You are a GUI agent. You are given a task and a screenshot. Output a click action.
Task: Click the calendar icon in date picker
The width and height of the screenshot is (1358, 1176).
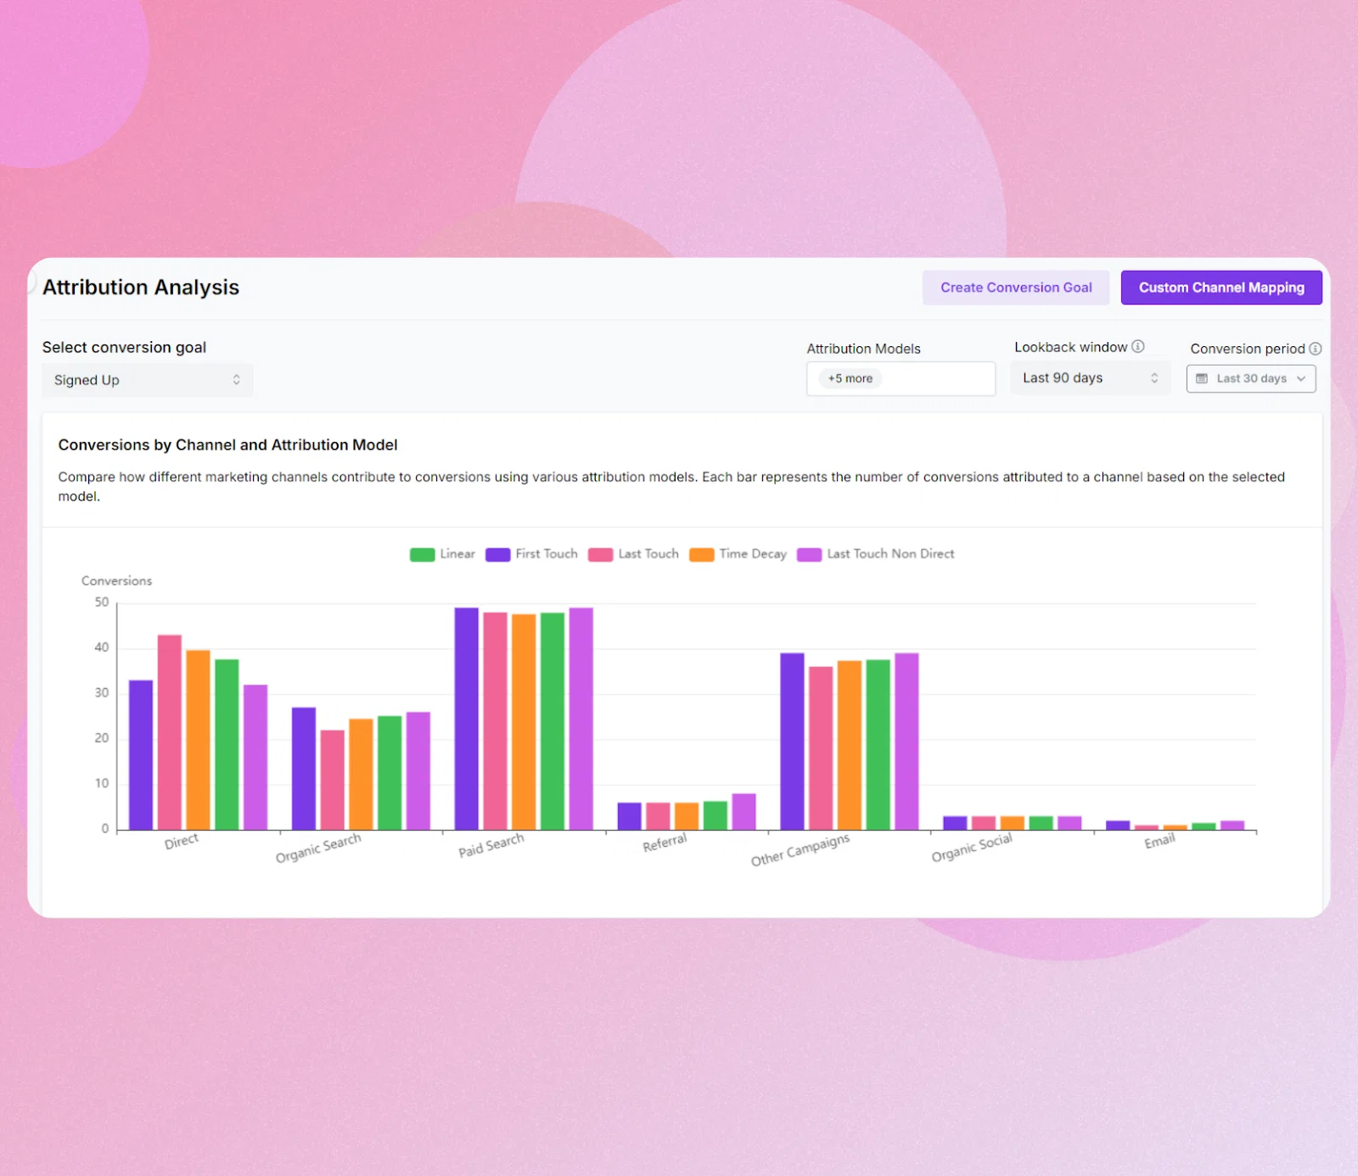(x=1202, y=378)
